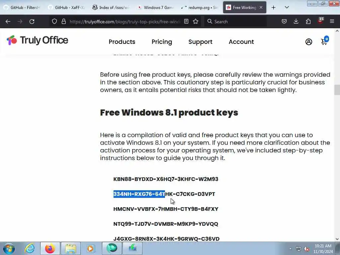Click the red extension badge showing 15
This screenshot has height=255, width=340.
[320, 21]
